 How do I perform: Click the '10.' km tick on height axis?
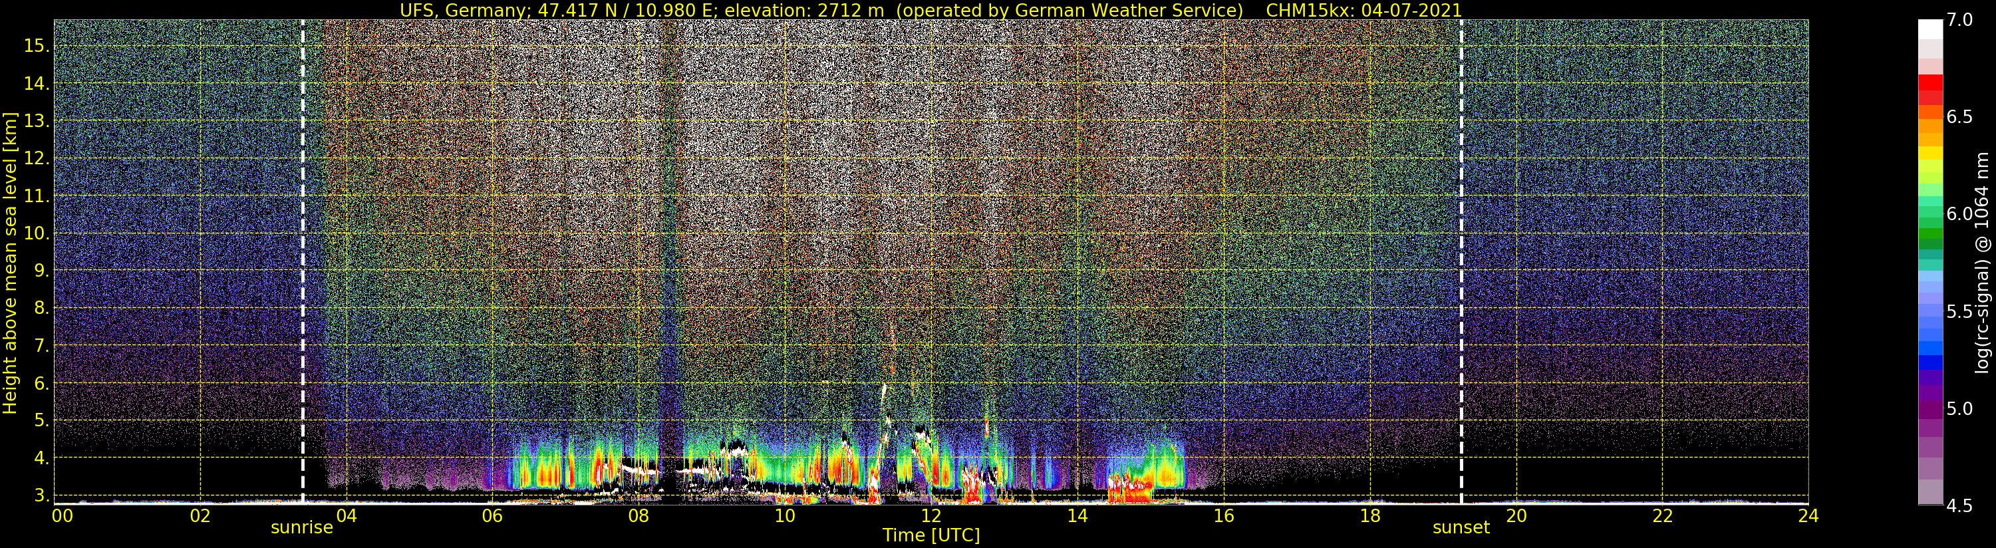(x=37, y=233)
